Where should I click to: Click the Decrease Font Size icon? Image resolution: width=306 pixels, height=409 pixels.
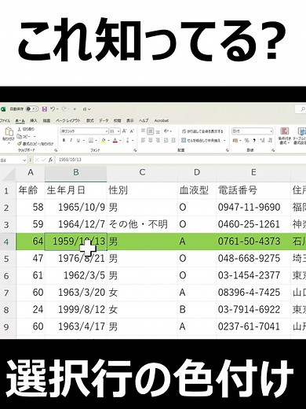132,131
